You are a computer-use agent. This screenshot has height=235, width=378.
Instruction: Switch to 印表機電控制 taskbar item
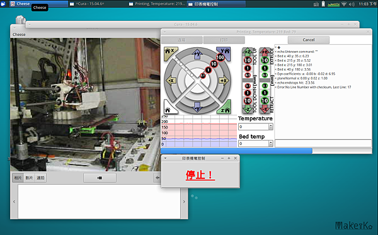(217, 4)
